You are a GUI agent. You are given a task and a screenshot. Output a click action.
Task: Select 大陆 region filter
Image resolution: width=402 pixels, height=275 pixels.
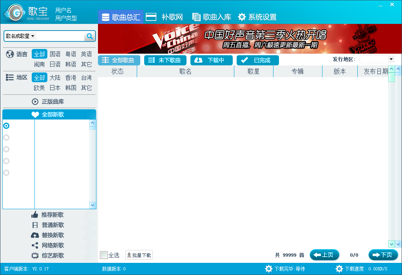point(55,78)
